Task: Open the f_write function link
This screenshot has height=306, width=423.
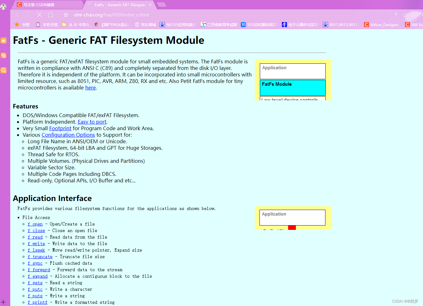Action: tap(36, 244)
